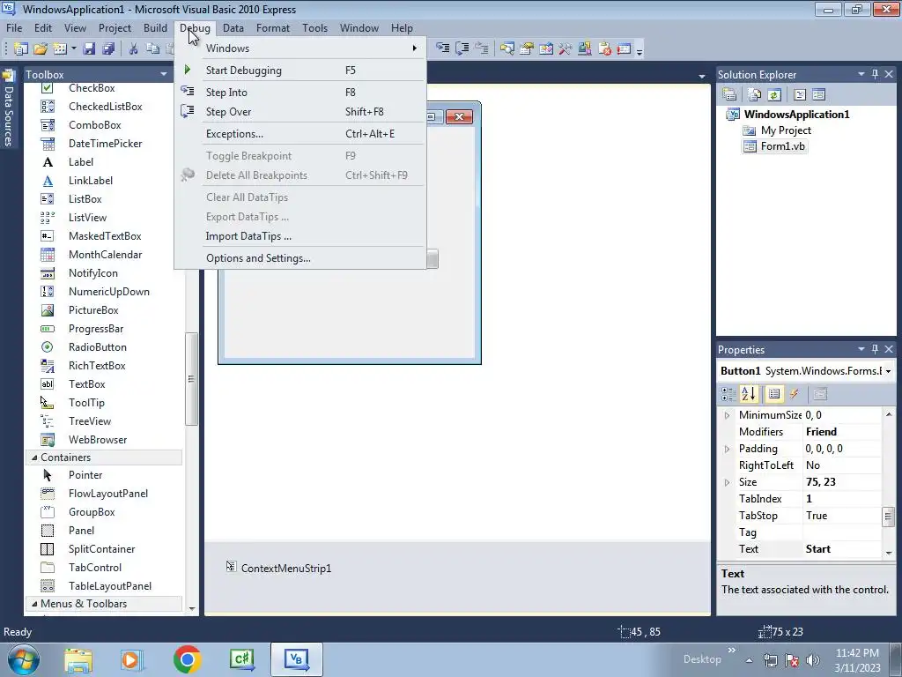Toggle Categorized view in Properties panel
The height and width of the screenshot is (677, 902).
[x=728, y=394]
